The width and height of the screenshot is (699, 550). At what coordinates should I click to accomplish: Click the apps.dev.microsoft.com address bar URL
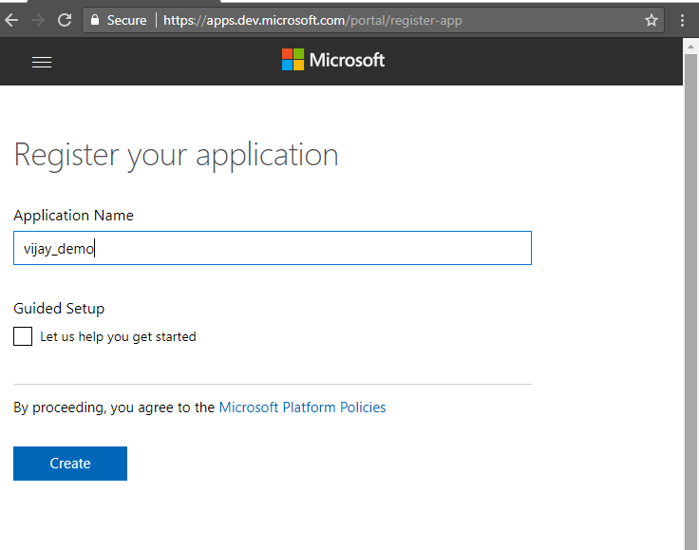coord(312,21)
